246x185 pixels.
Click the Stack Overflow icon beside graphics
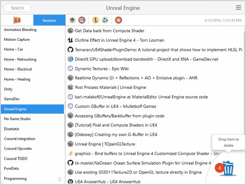click(x=70, y=153)
